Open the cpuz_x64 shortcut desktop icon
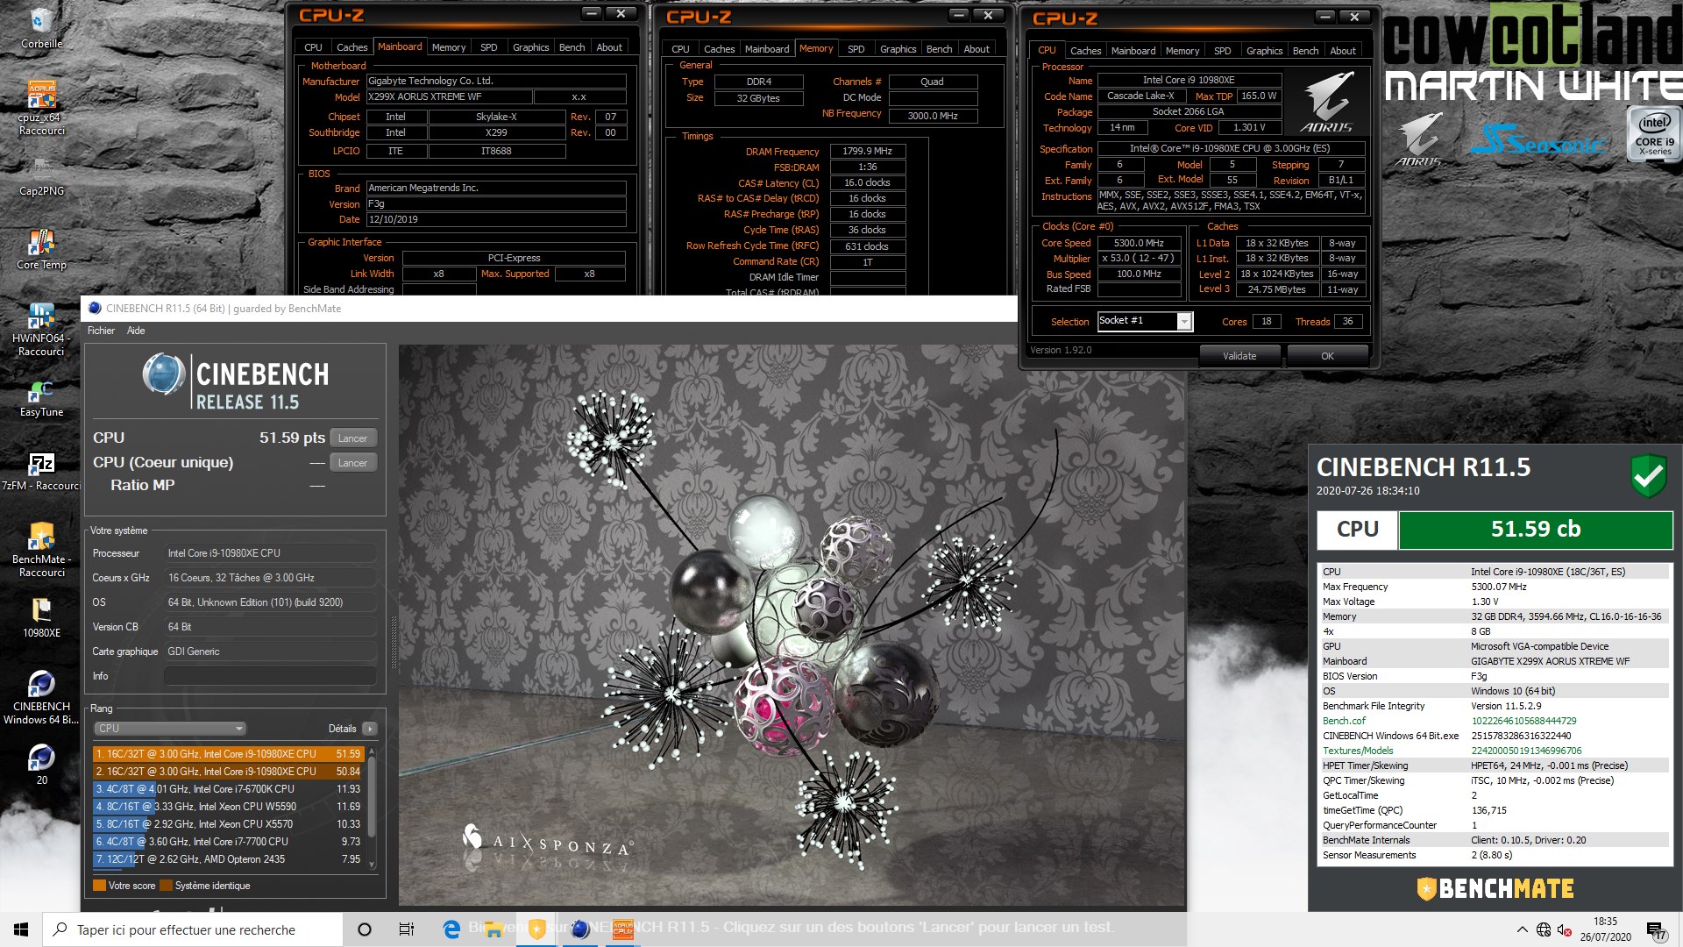1683x947 pixels. pyautogui.click(x=41, y=107)
